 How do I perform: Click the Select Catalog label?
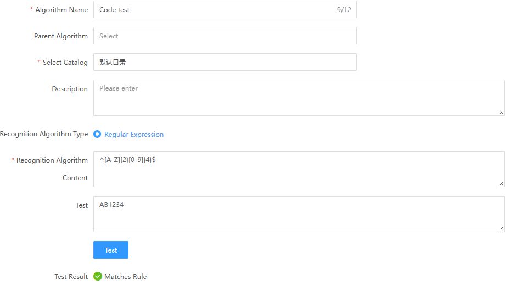tap(65, 63)
